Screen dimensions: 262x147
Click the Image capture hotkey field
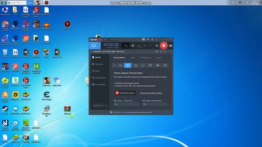[x=155, y=104]
